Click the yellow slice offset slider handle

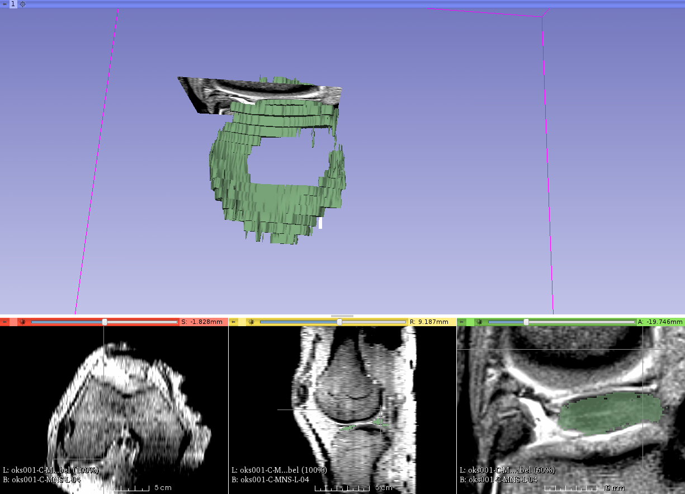point(339,322)
